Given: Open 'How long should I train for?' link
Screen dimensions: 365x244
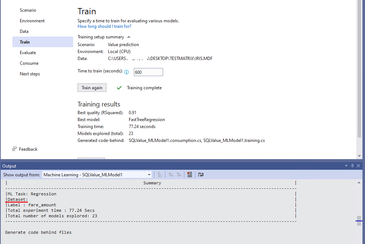Looking at the screenshot, I should (x=104, y=26).
